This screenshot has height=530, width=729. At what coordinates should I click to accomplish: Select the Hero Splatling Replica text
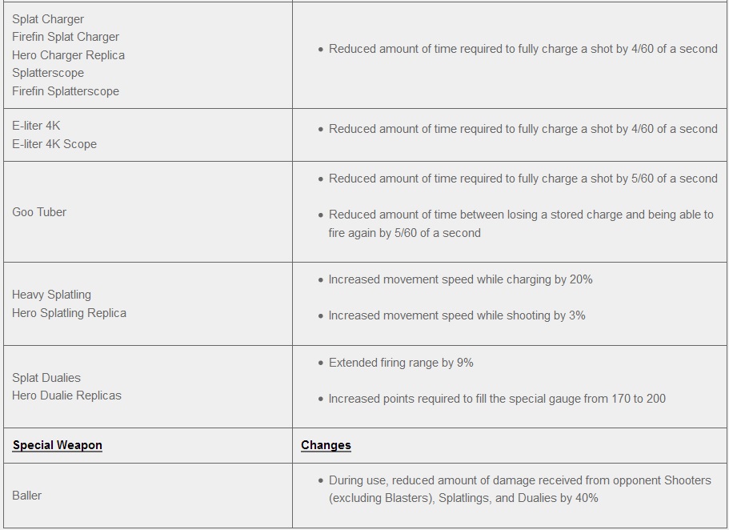coord(69,313)
